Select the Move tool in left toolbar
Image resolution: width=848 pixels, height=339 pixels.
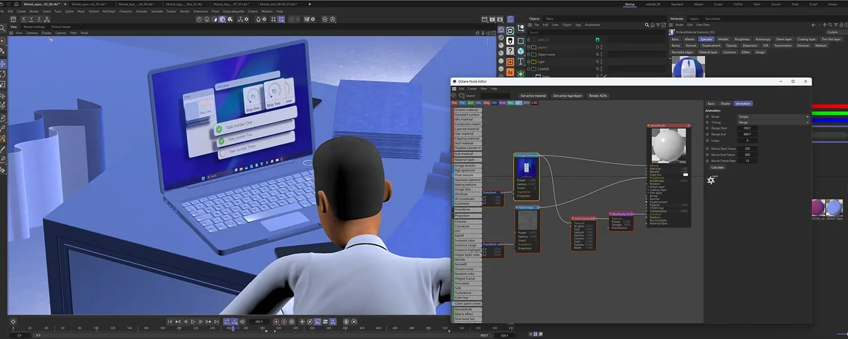pos(3,64)
